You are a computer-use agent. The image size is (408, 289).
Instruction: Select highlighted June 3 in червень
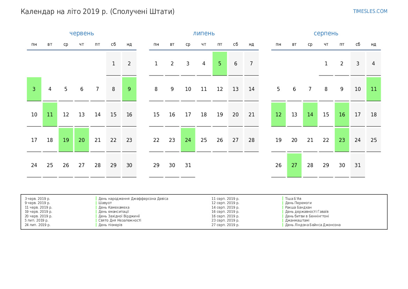[x=34, y=89]
